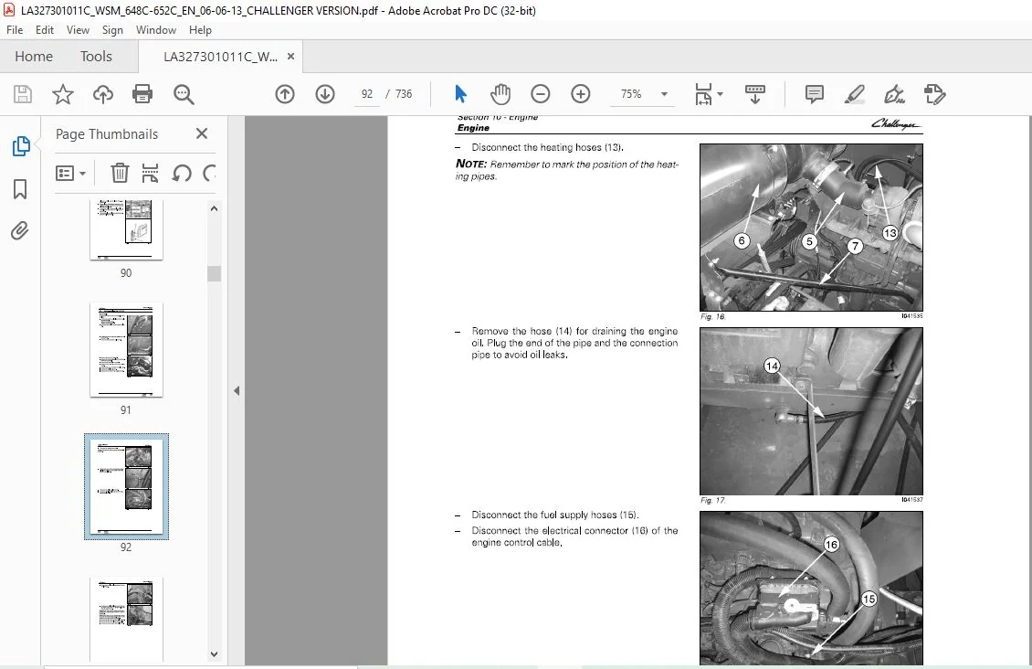Select the LA327301011C_W... document tab

[220, 57]
